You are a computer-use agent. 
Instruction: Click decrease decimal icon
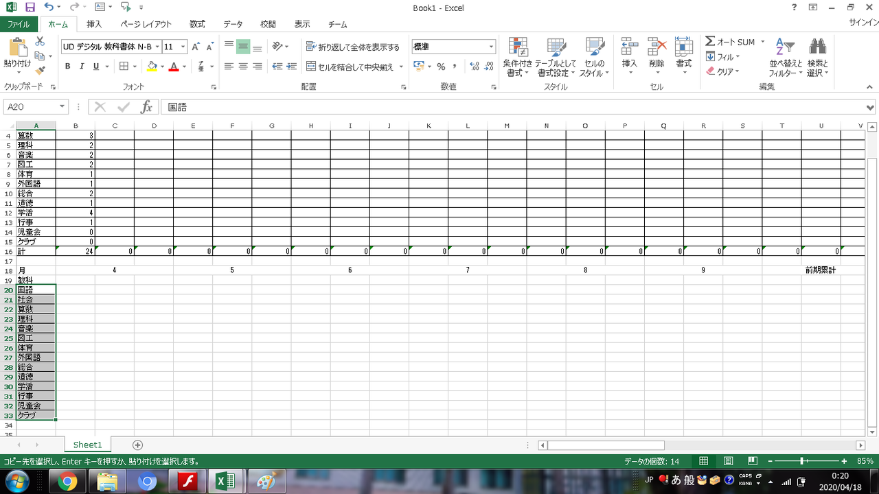pyautogui.click(x=489, y=67)
